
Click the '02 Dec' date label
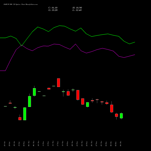click(111, 143)
